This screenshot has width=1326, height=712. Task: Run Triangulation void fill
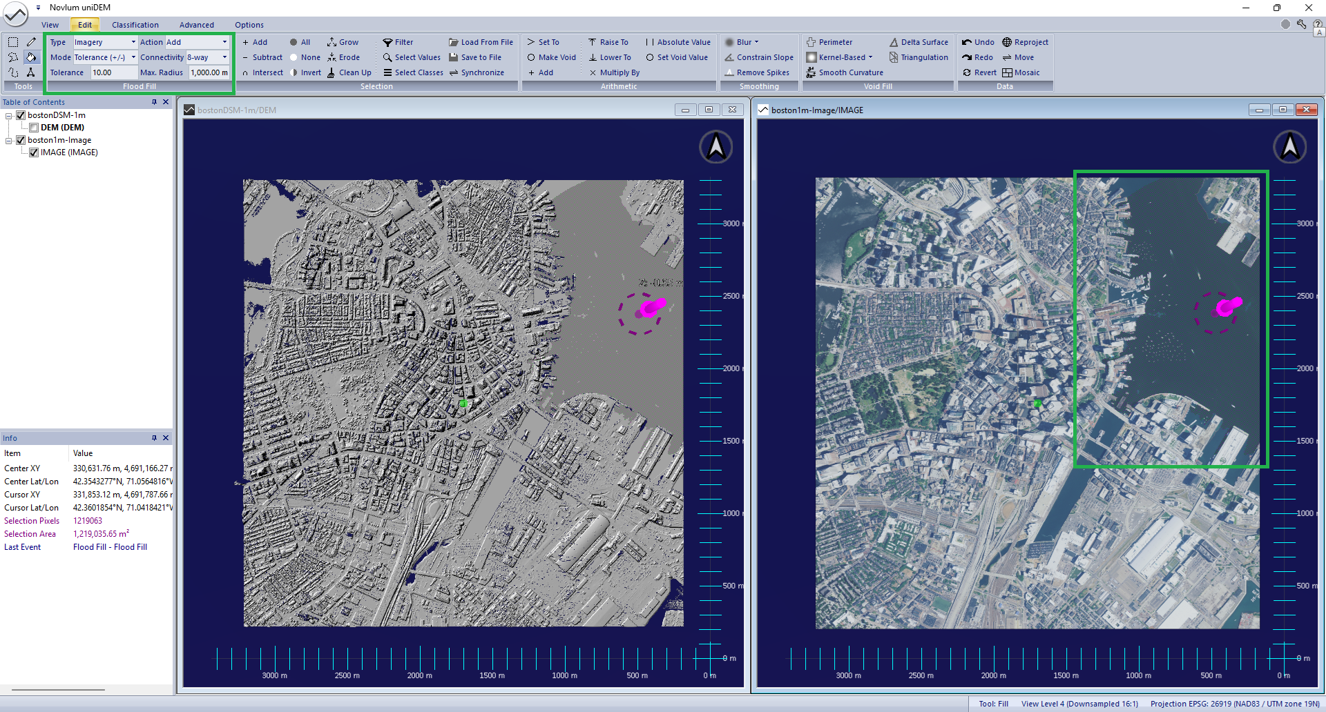click(919, 57)
